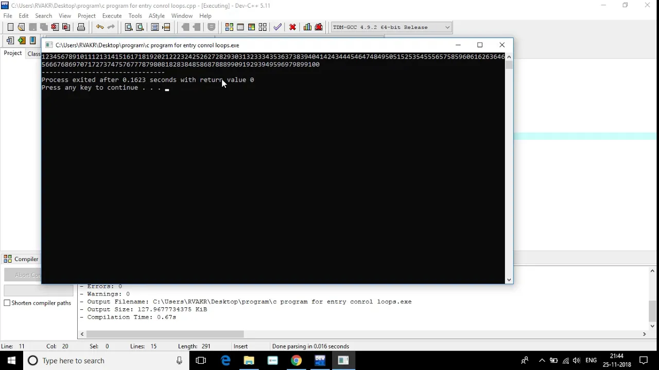This screenshot has height=370, width=659.
Task: Click the Windows Start button
Action: coord(11,360)
